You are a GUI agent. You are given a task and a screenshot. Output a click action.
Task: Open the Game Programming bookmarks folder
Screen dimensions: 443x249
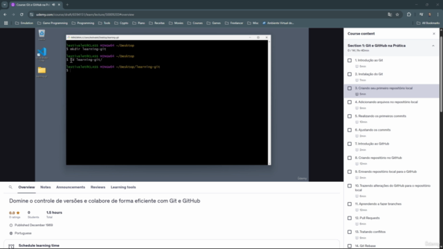(53, 23)
